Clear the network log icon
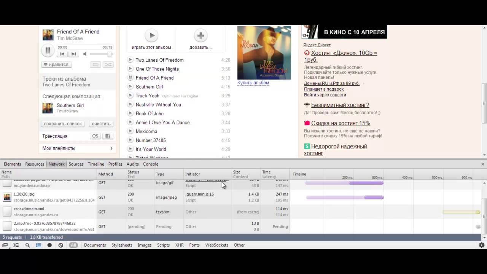This screenshot has height=274, width=487. tap(60, 245)
